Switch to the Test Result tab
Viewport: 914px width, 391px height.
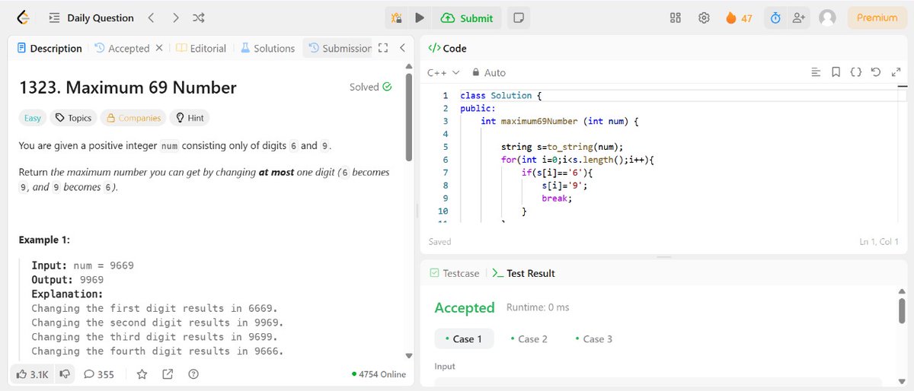pos(523,273)
